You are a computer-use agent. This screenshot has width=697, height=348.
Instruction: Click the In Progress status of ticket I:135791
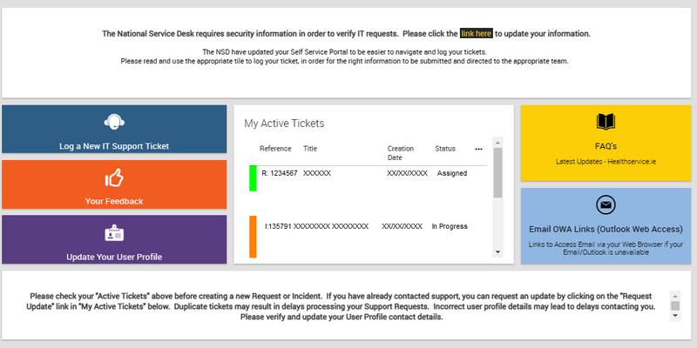pos(450,226)
